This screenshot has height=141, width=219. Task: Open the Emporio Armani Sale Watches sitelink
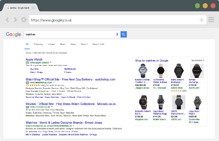click(73, 135)
